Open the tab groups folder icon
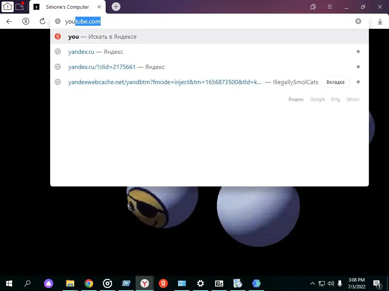This screenshot has height=291, width=389. pyautogui.click(x=20, y=6)
